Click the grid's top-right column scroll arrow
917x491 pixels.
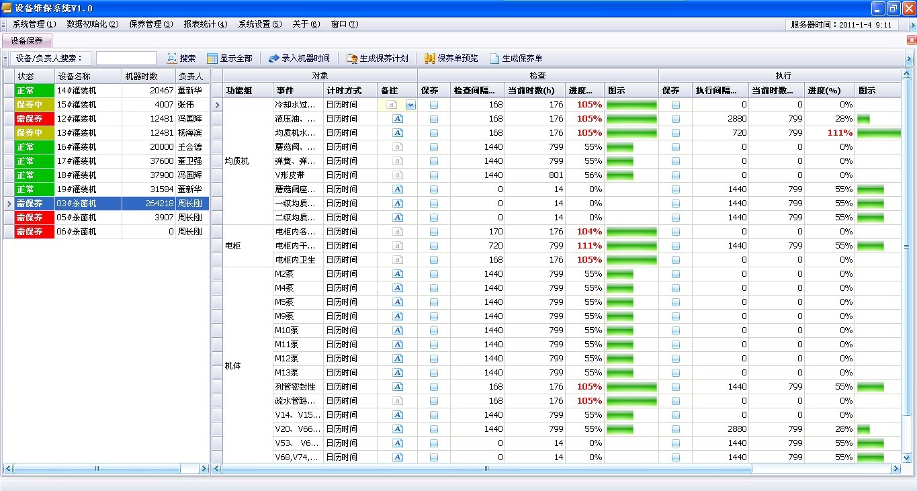point(907,75)
